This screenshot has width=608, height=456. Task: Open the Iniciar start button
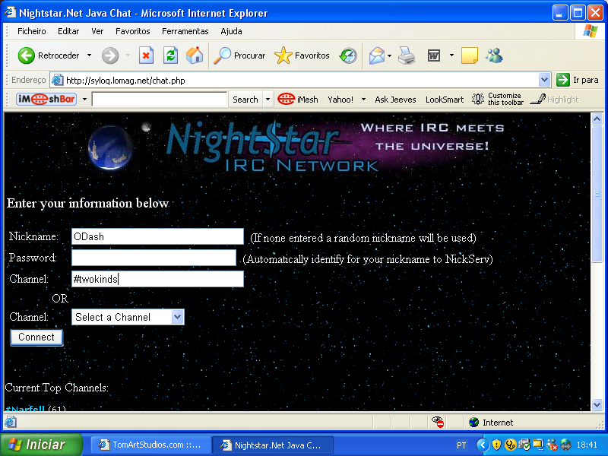click(x=41, y=445)
